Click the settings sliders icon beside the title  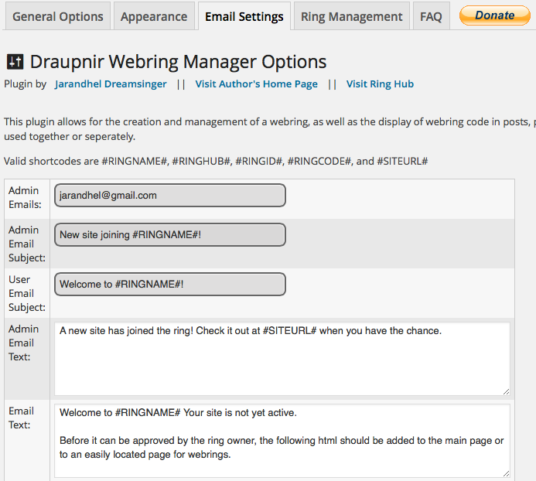(15, 62)
